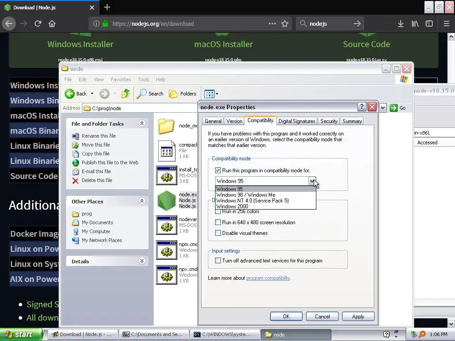455x341 pixels.
Task: Open Back button history dropdown arrow
Action: 92,94
